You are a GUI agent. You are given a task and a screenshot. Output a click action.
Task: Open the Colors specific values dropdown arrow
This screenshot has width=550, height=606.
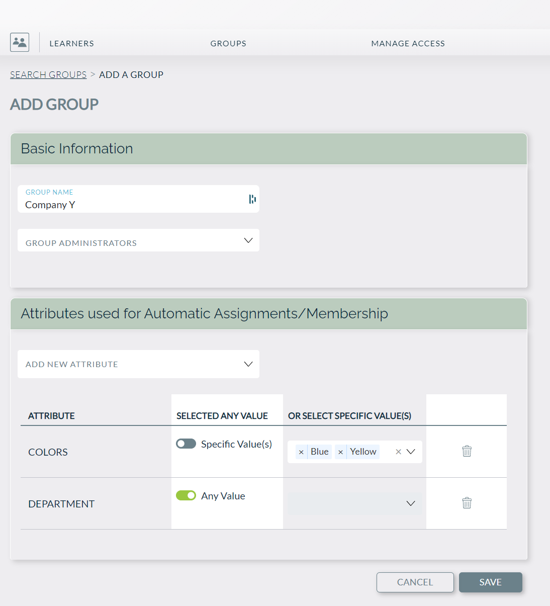(411, 452)
